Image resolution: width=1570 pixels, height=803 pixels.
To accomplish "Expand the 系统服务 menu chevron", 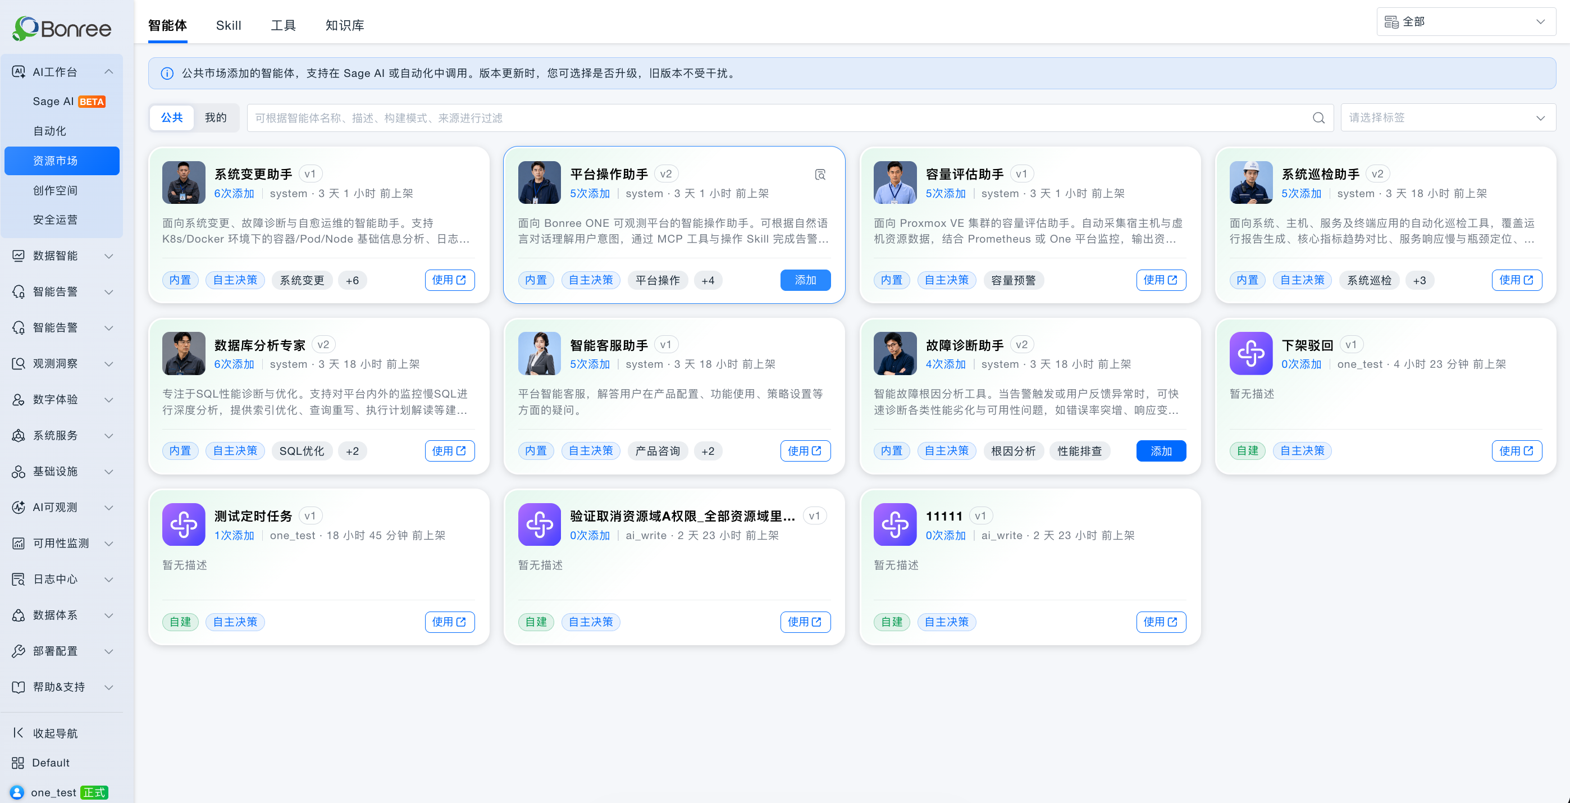I will [x=108, y=436].
